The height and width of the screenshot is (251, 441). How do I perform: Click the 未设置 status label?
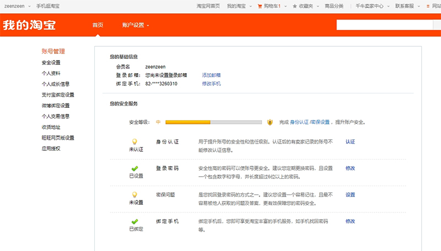136,203
